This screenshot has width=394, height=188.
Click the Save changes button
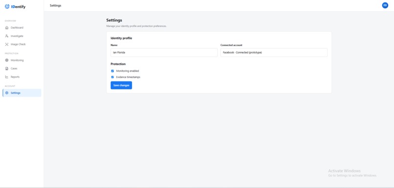(121, 85)
